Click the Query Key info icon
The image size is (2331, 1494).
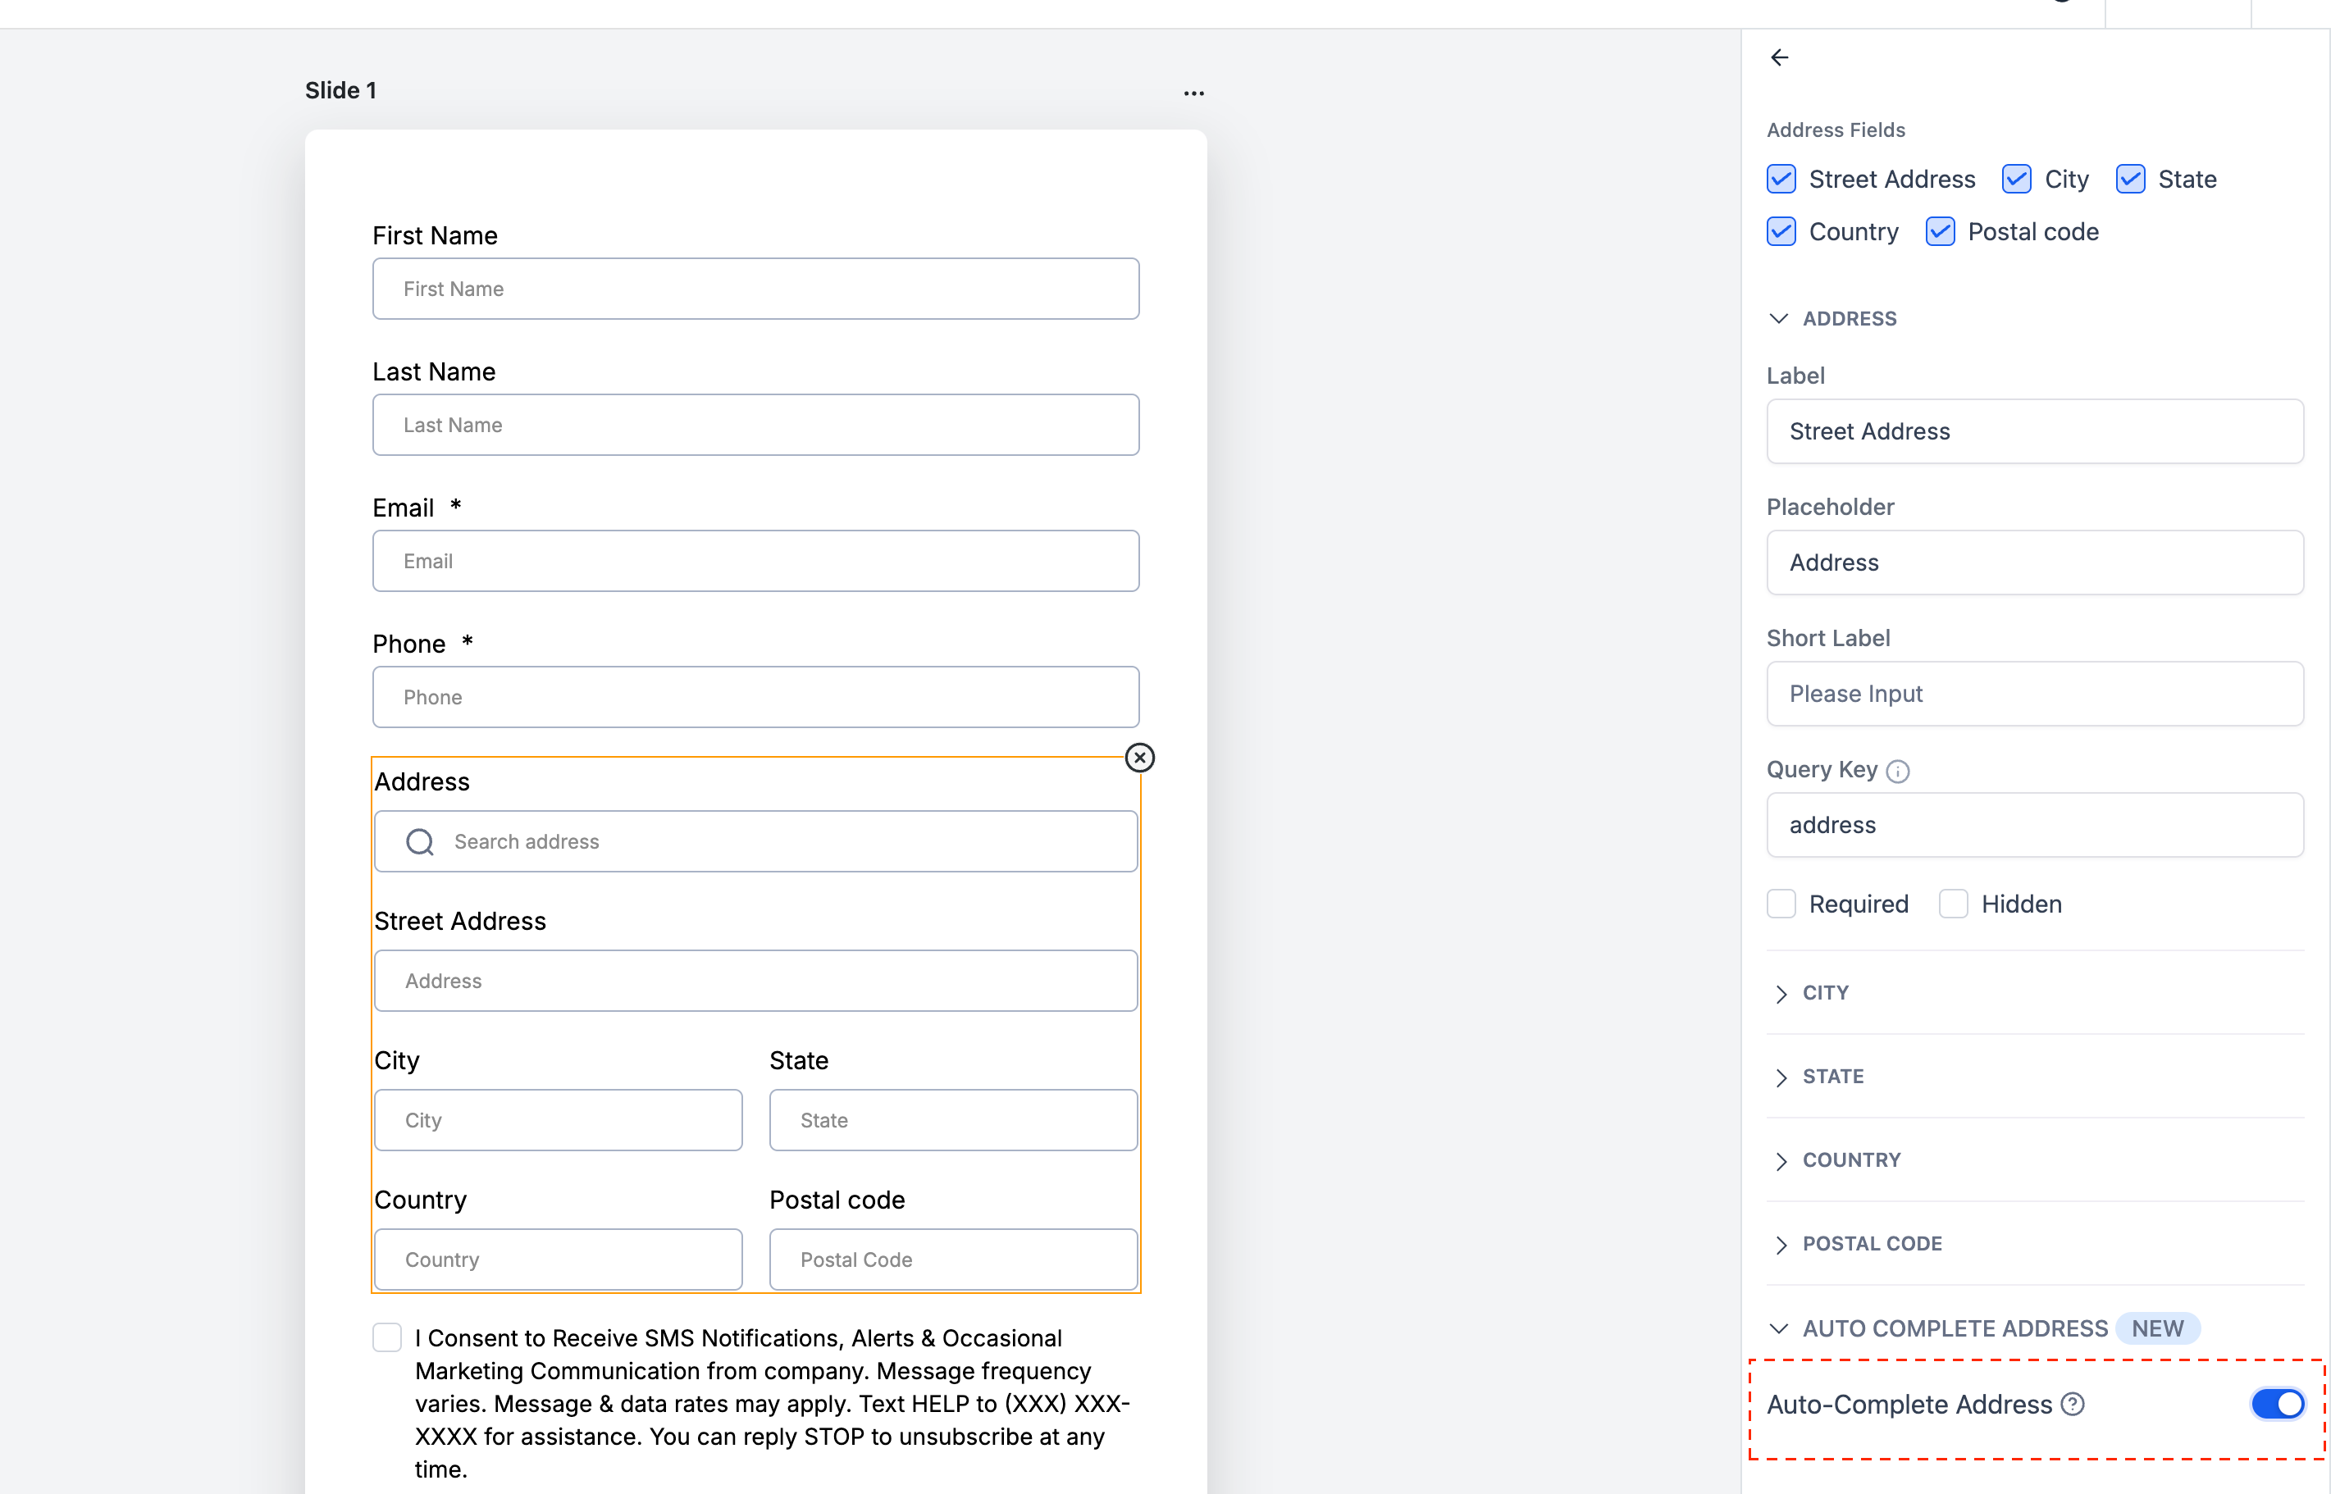1897,772
